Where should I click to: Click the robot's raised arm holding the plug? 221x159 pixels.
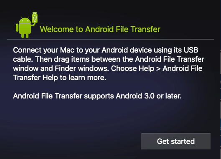pyautogui.click(x=33, y=24)
